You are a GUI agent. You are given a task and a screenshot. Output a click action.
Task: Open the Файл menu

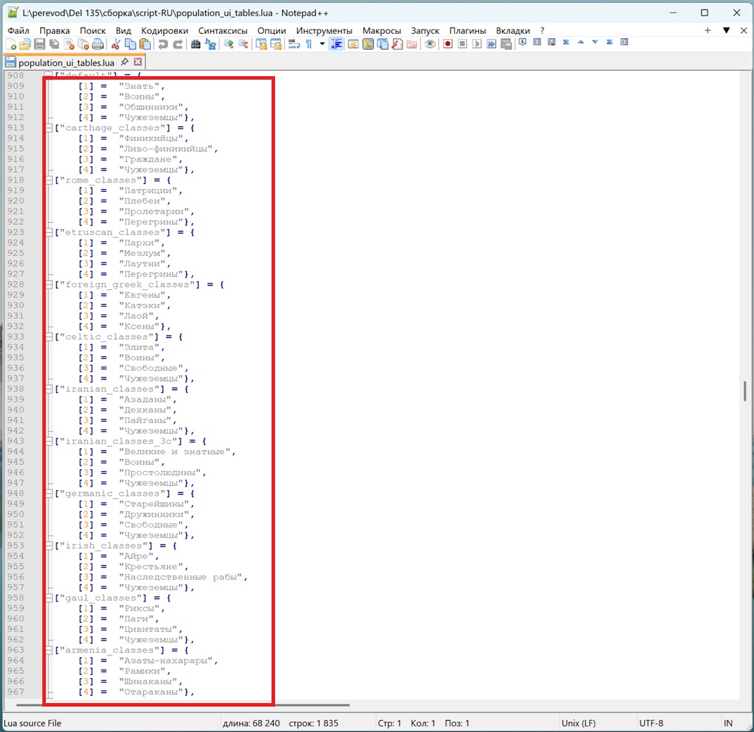18,30
